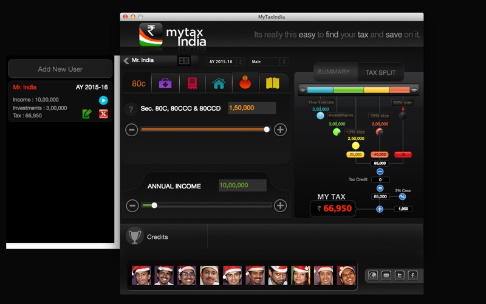The image size is (486, 304).
Task: Click the email envelope icon
Action: pyautogui.click(x=386, y=275)
